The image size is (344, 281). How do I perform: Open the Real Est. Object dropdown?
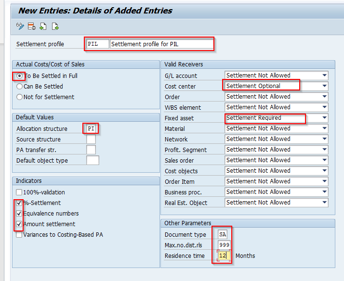(324, 203)
